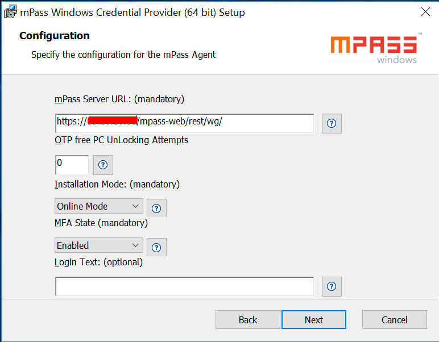Open help for OTP free unlocking attempts
The width and height of the screenshot is (439, 342).
point(103,165)
